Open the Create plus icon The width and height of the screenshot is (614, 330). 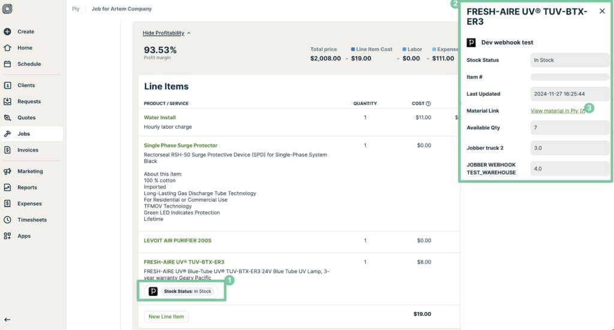(x=7, y=32)
